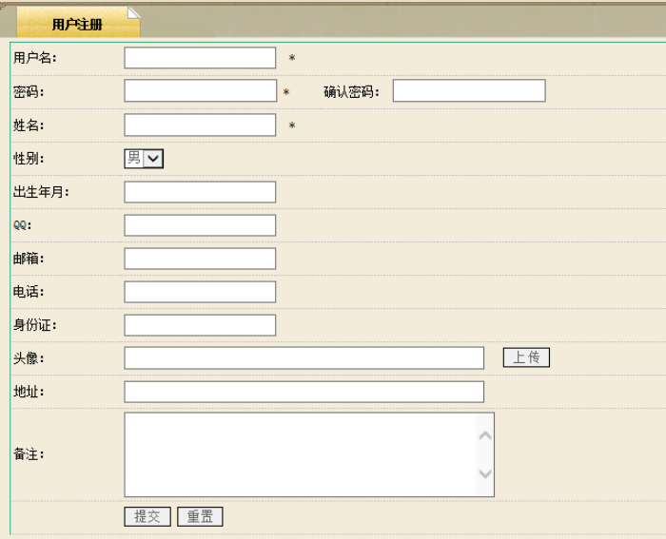The image size is (666, 539).
Task: Click the 上传 button
Action: pos(526,357)
